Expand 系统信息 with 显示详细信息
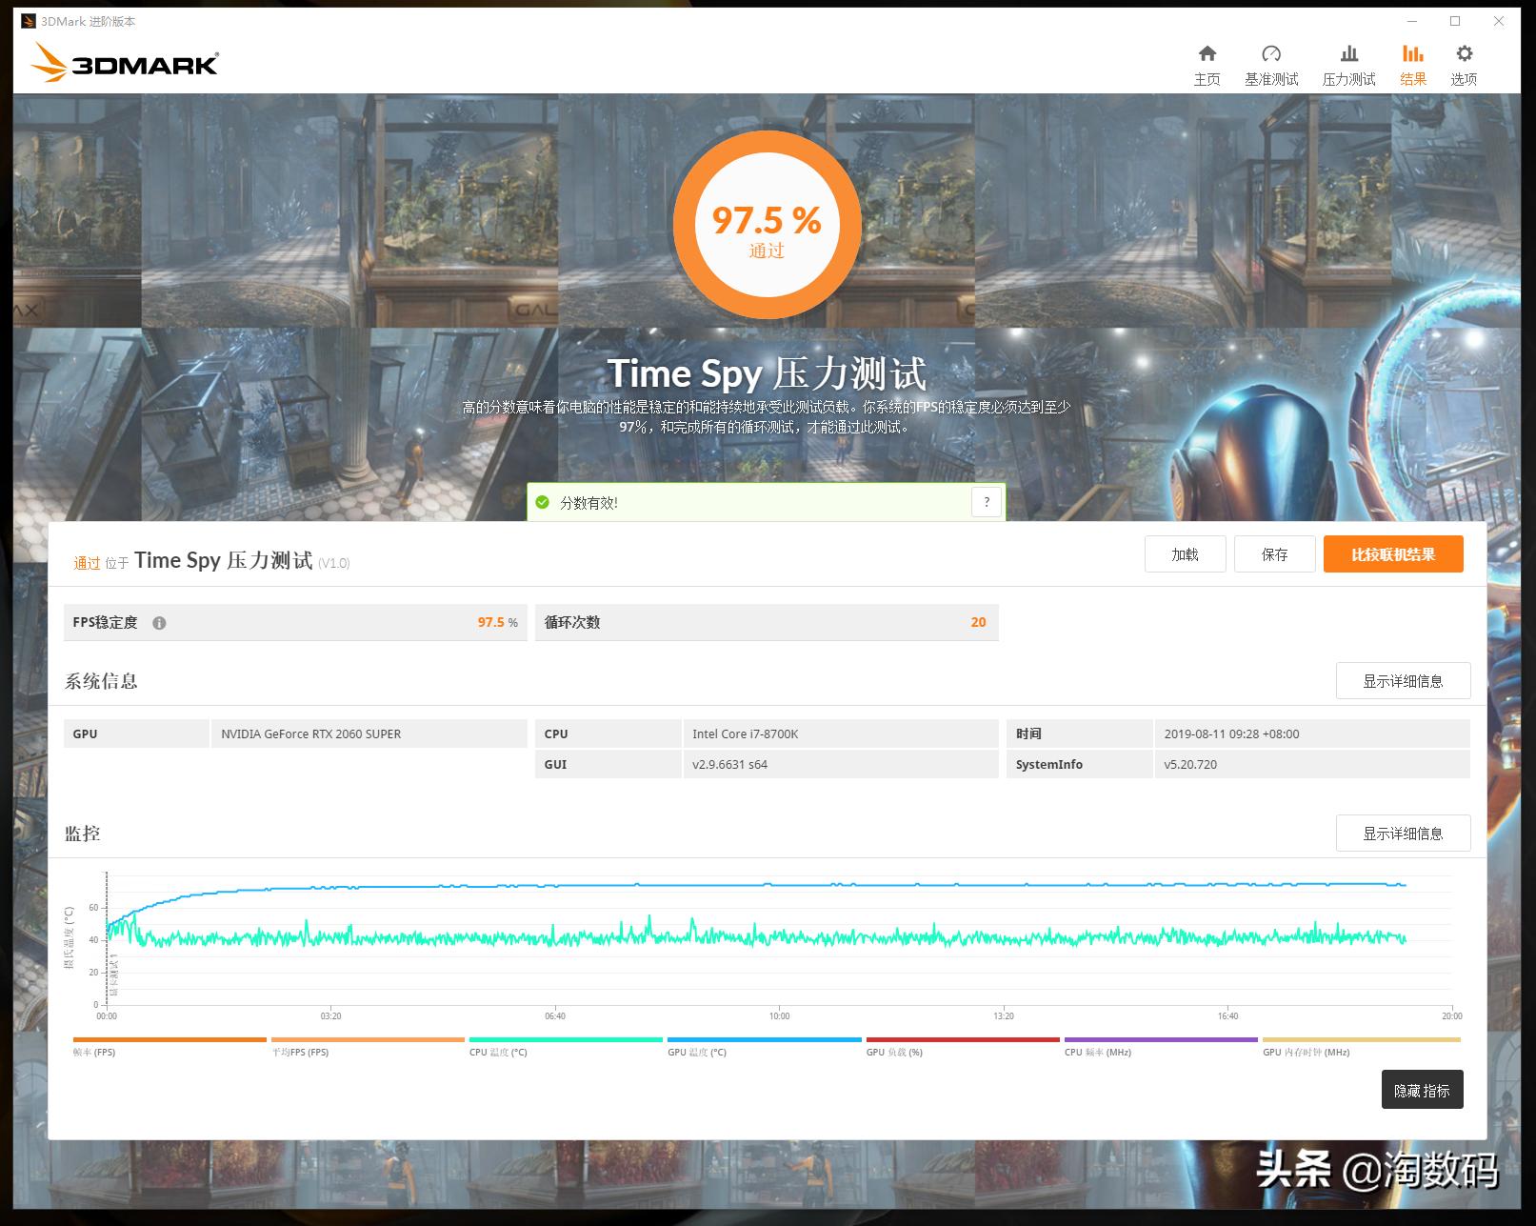 pos(1403,680)
